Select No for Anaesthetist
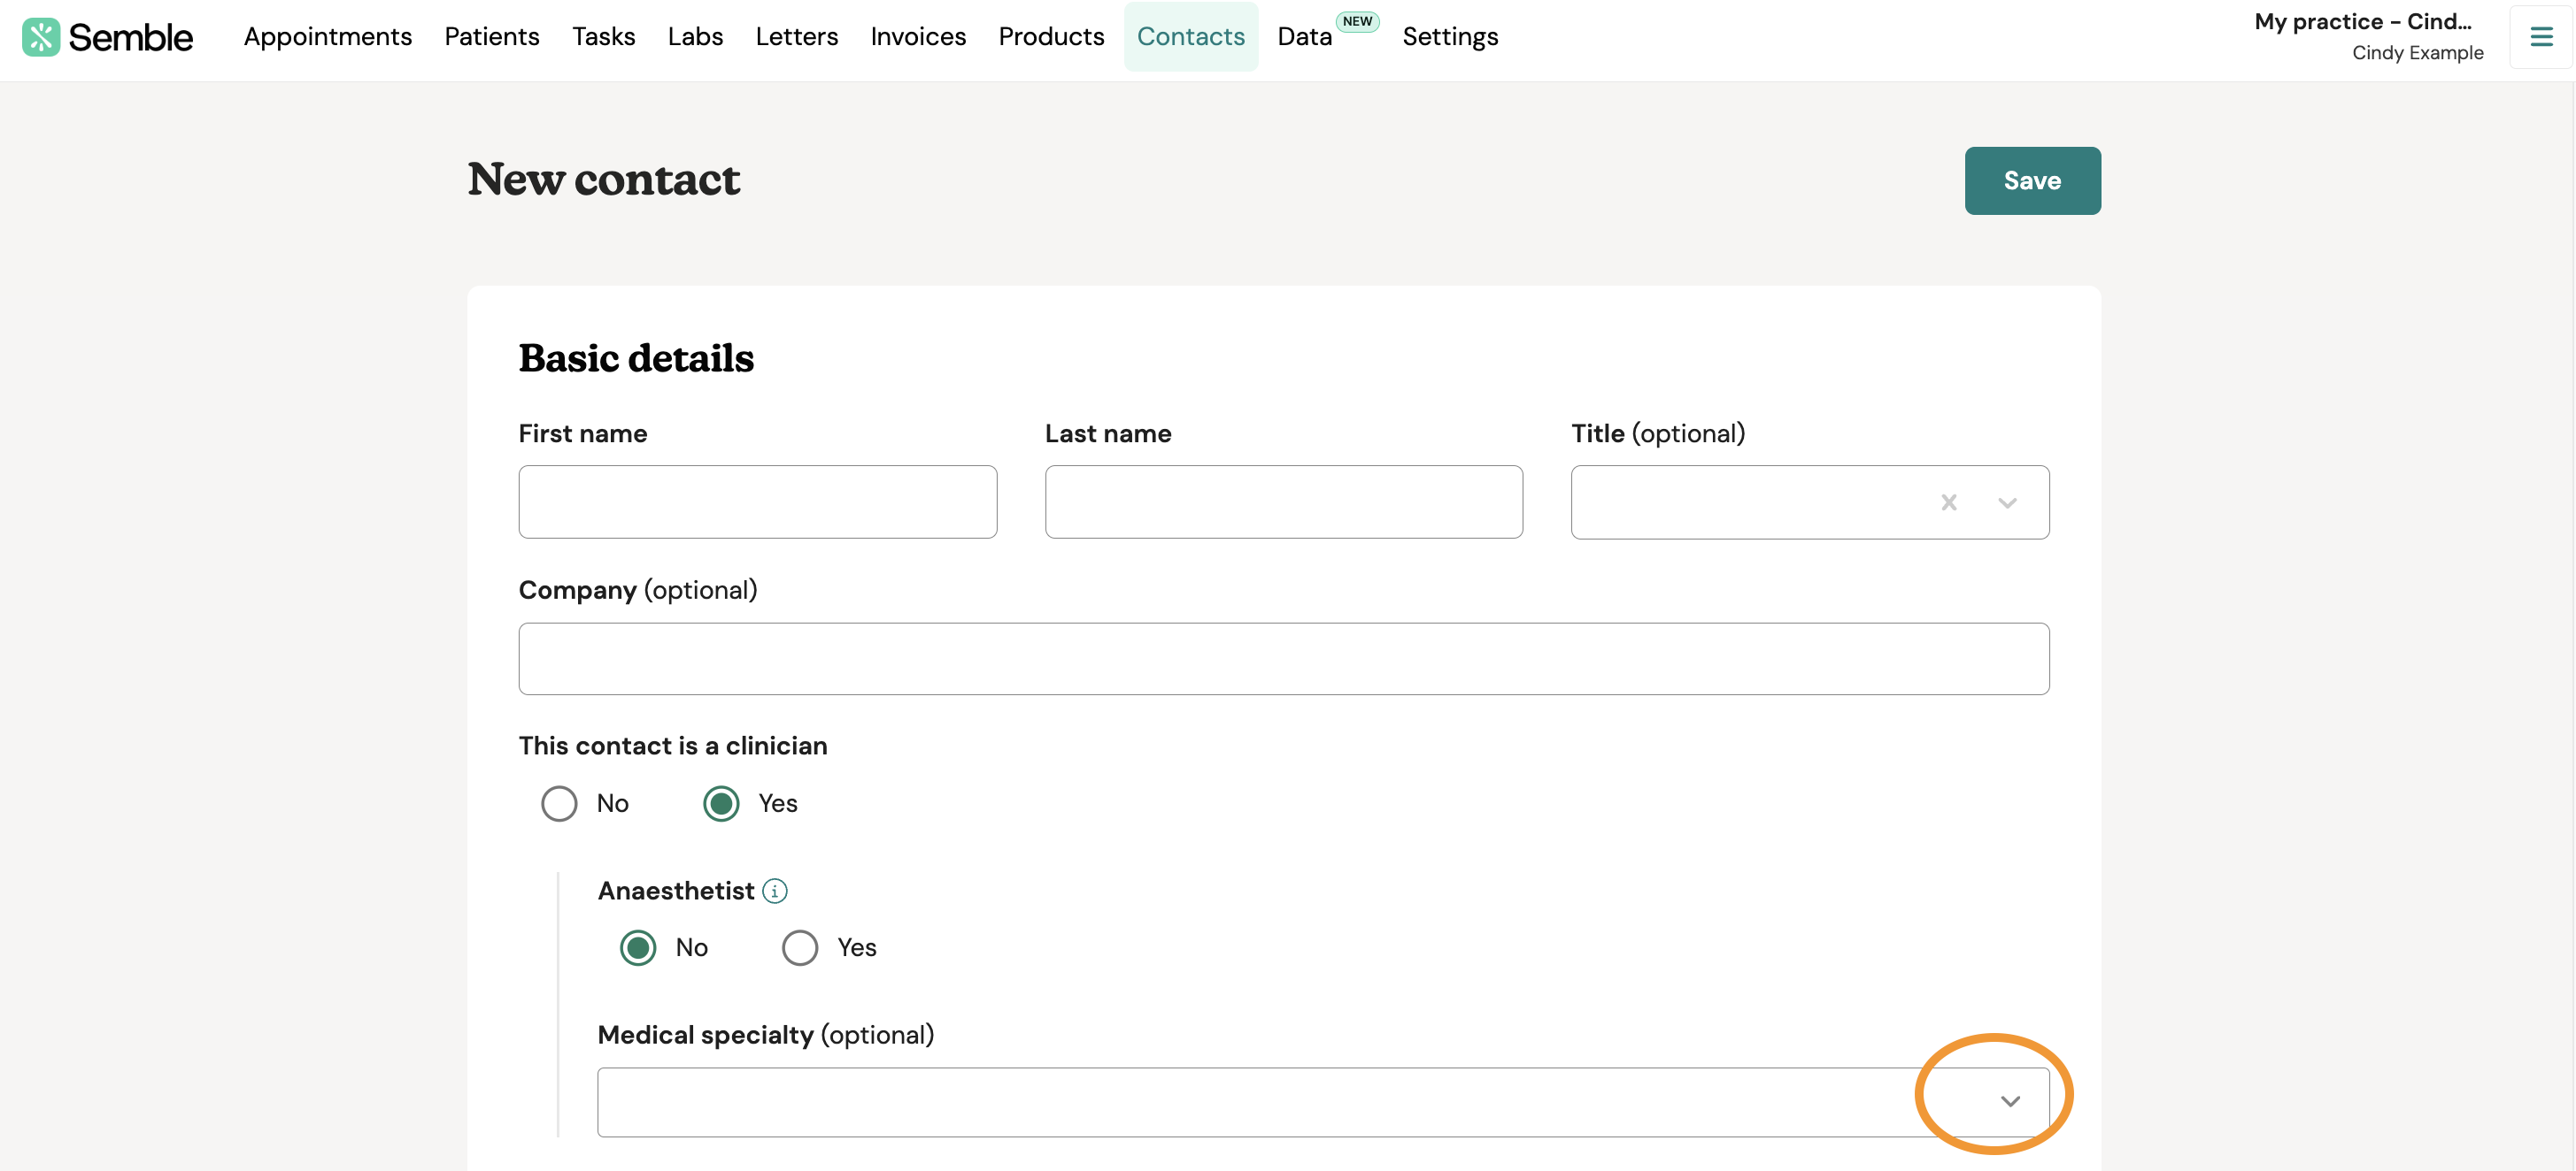 [638, 947]
